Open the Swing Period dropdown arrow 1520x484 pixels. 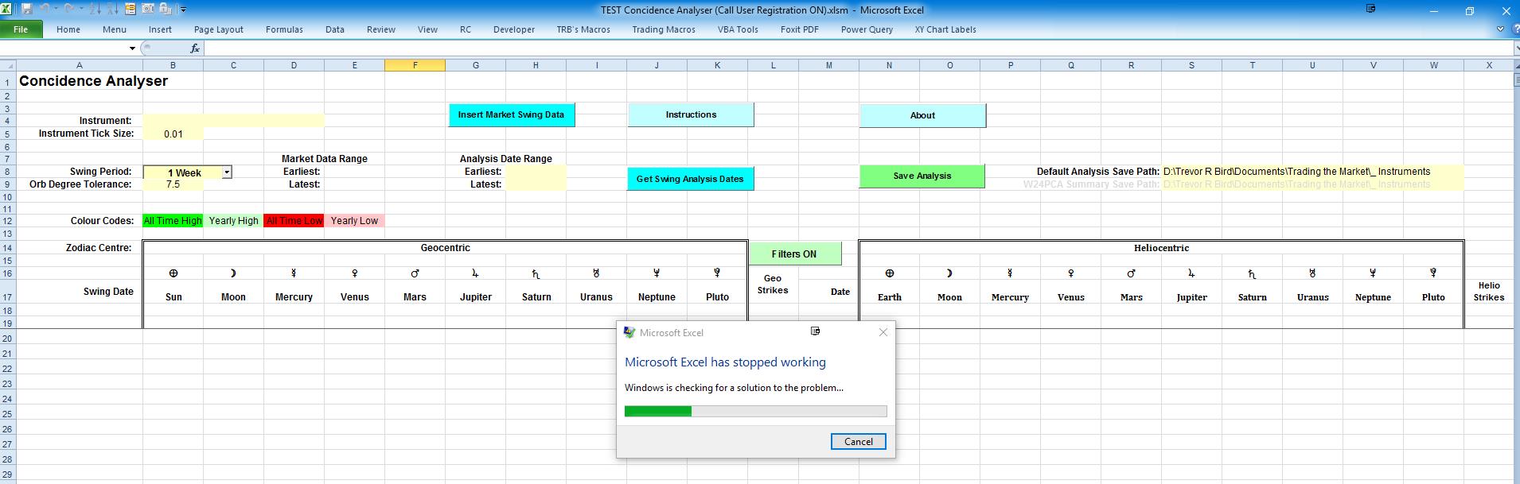click(227, 172)
